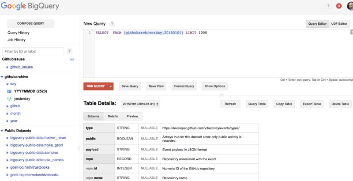Open GithubIssues project dropdown menu
353x181 pixels.
click(72, 60)
